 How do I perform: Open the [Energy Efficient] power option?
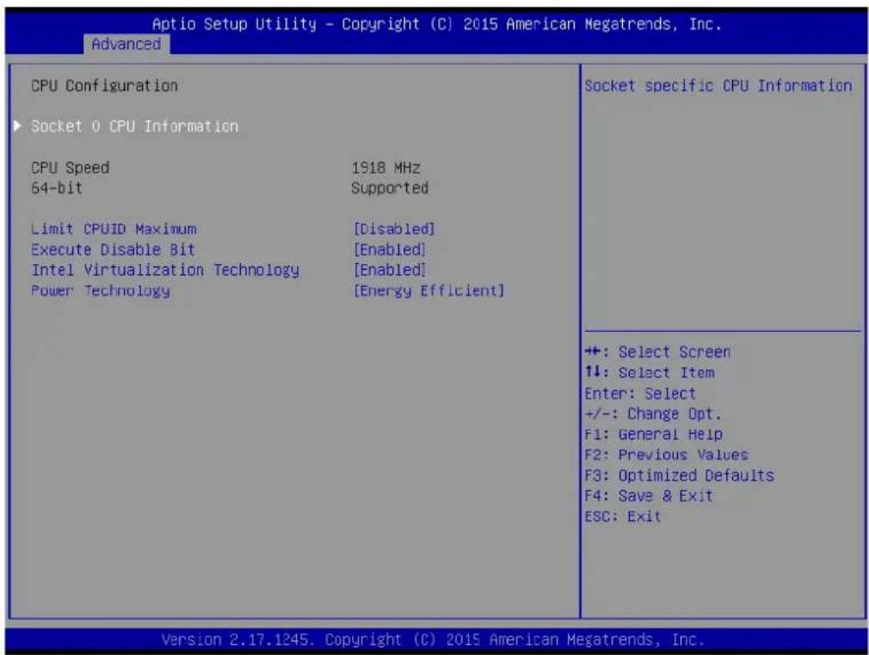pyautogui.click(x=429, y=291)
